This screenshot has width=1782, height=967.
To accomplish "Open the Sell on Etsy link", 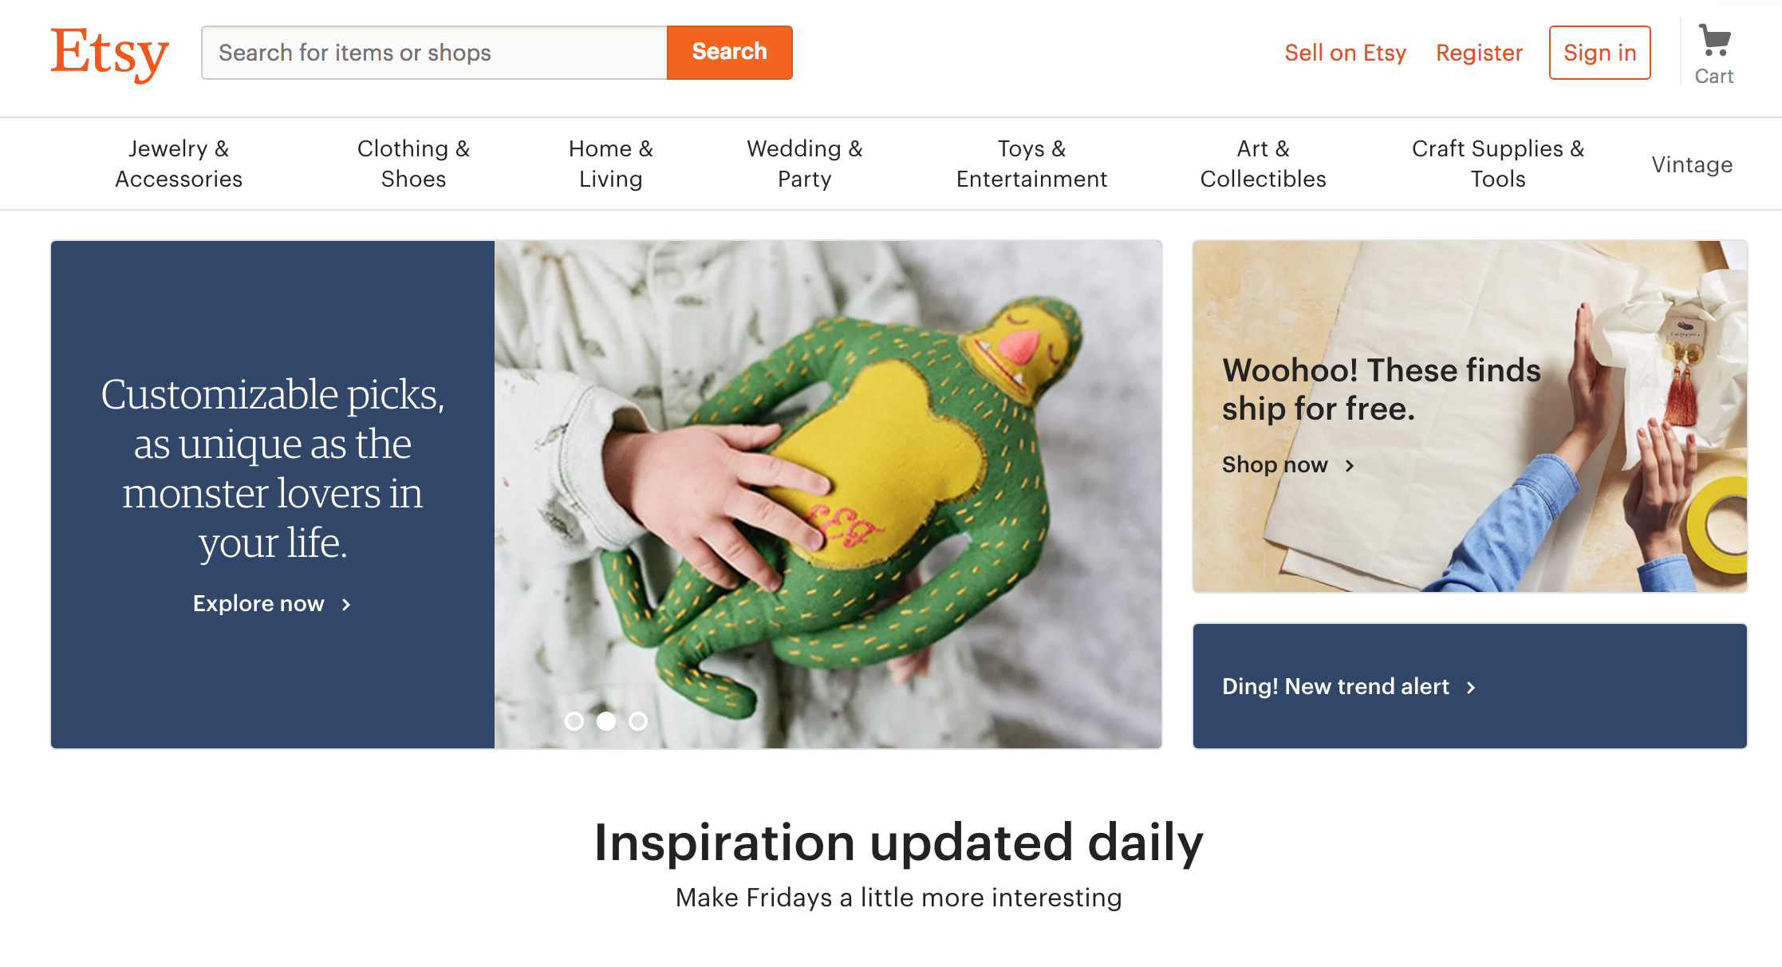I will (1346, 53).
